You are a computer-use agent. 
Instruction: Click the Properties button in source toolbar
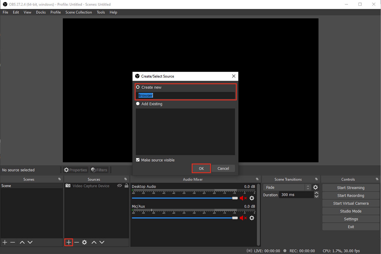click(75, 170)
